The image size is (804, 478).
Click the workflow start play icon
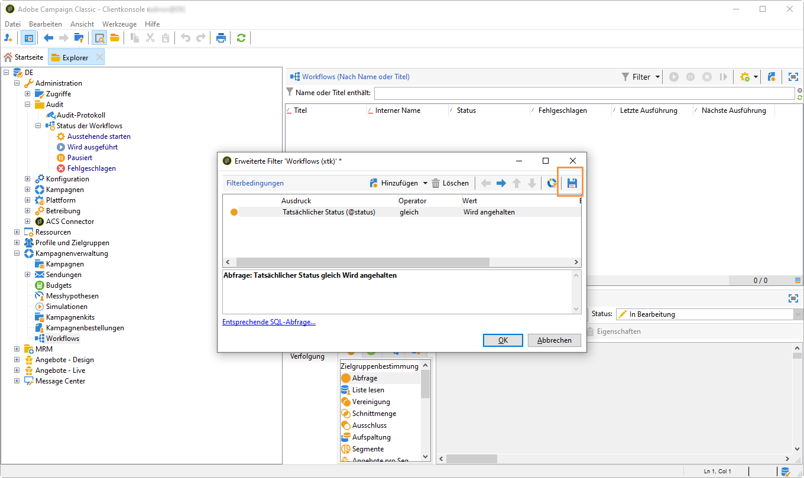tap(674, 77)
